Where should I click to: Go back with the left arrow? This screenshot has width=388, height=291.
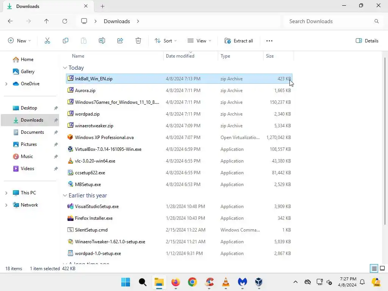(x=10, y=21)
